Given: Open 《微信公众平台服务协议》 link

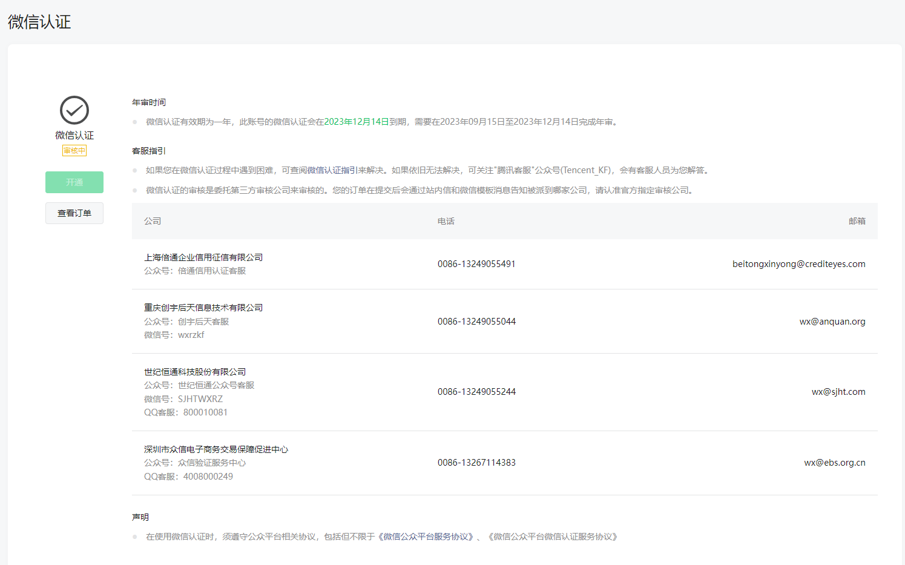Looking at the screenshot, I should point(426,537).
